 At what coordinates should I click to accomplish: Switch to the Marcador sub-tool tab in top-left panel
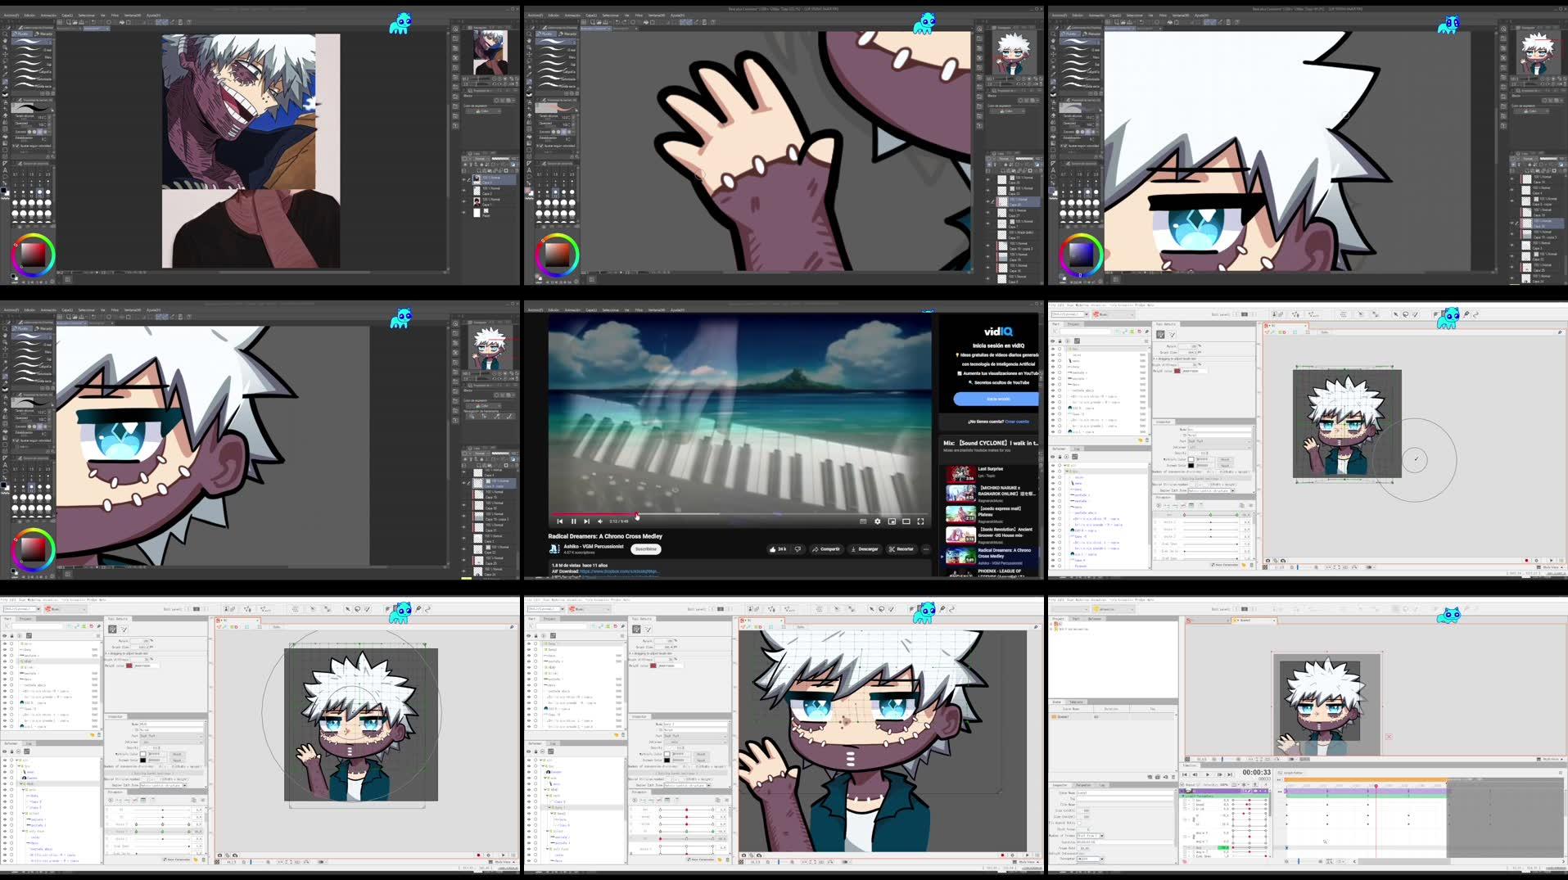point(43,34)
